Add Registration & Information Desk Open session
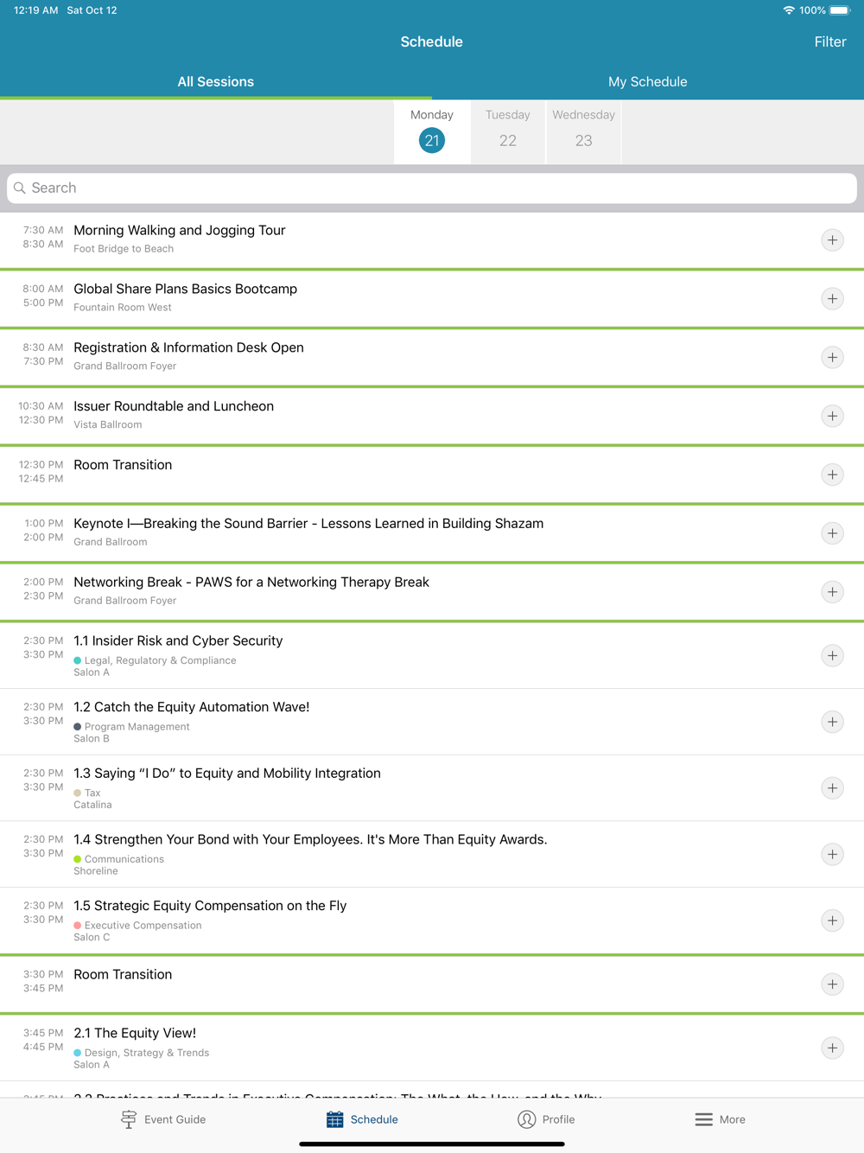This screenshot has width=864, height=1153. pos(832,358)
